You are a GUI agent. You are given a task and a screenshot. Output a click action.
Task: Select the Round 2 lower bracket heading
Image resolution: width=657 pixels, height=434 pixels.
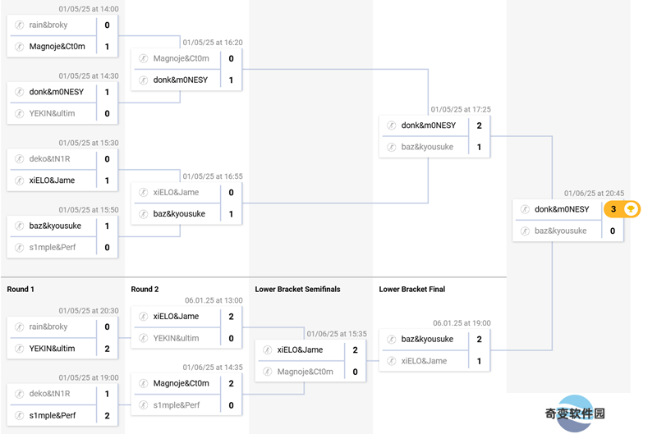coord(145,289)
